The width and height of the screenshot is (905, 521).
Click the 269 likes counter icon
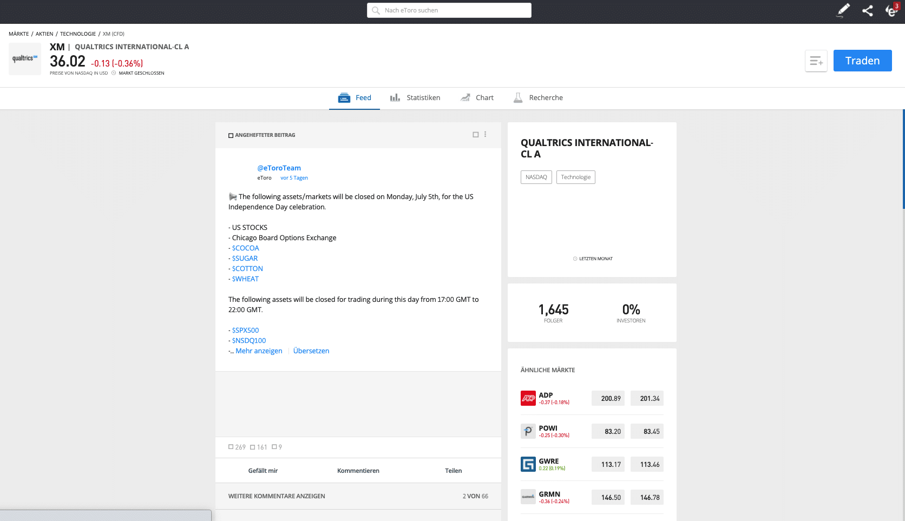[x=231, y=447]
